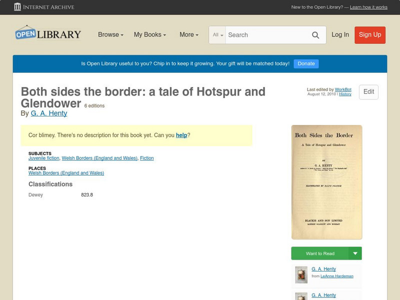The image size is (400, 300).
Task: Click the Donate button in the banner
Action: [305, 63]
